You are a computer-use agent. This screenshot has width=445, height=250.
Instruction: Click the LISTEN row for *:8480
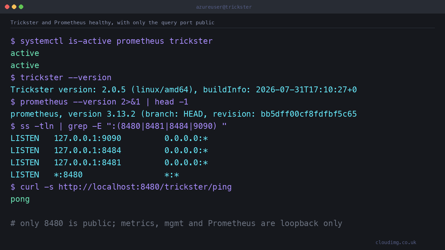[95, 175]
